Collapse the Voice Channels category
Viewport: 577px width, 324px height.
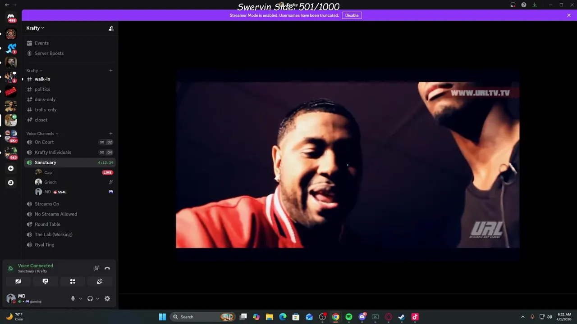(x=42, y=133)
